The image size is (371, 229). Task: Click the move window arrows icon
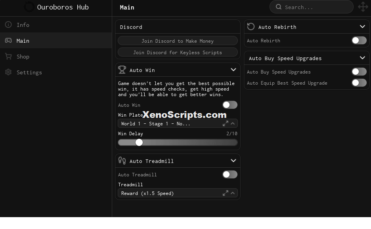pyautogui.click(x=363, y=7)
